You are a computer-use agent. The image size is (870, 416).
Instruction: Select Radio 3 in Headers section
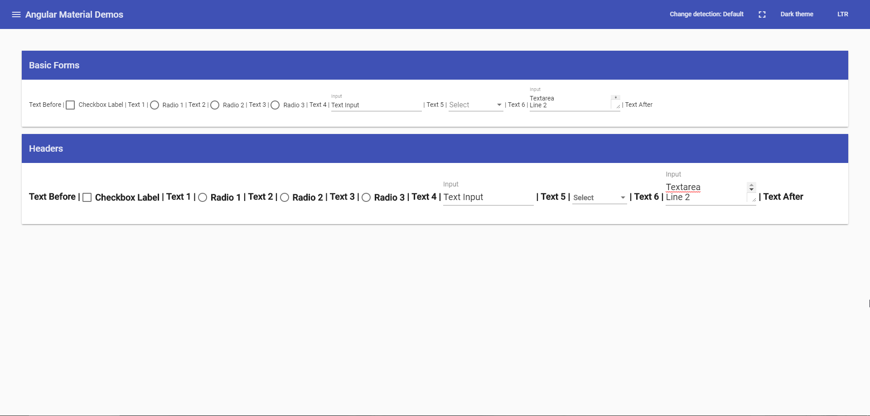pyautogui.click(x=366, y=197)
